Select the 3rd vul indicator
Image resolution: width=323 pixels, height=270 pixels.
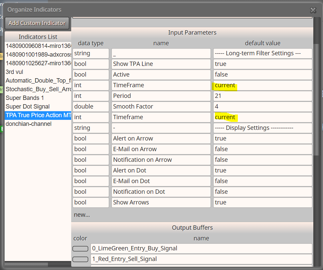[14, 72]
